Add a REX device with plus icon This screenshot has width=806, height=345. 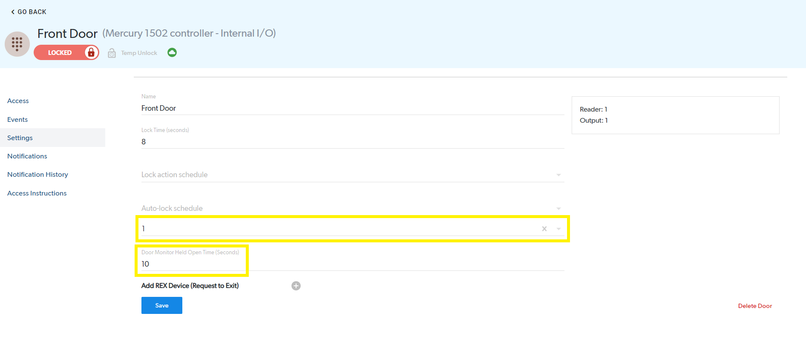[x=296, y=286]
